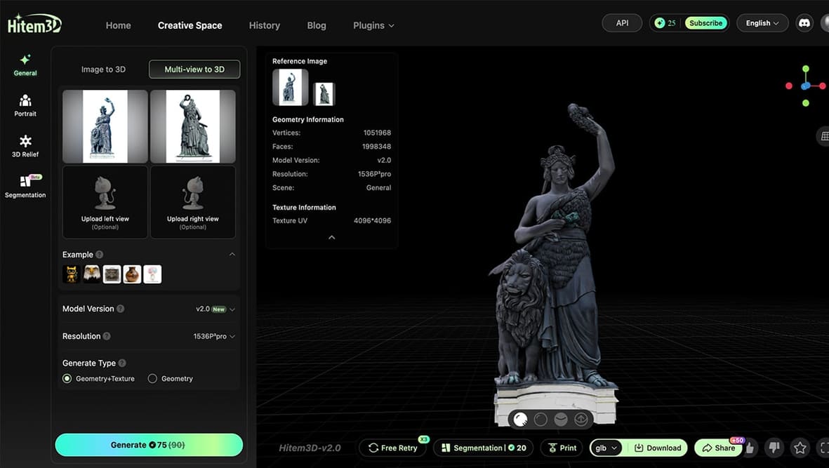The width and height of the screenshot is (829, 468).
Task: Click the Generate button
Action: click(148, 445)
